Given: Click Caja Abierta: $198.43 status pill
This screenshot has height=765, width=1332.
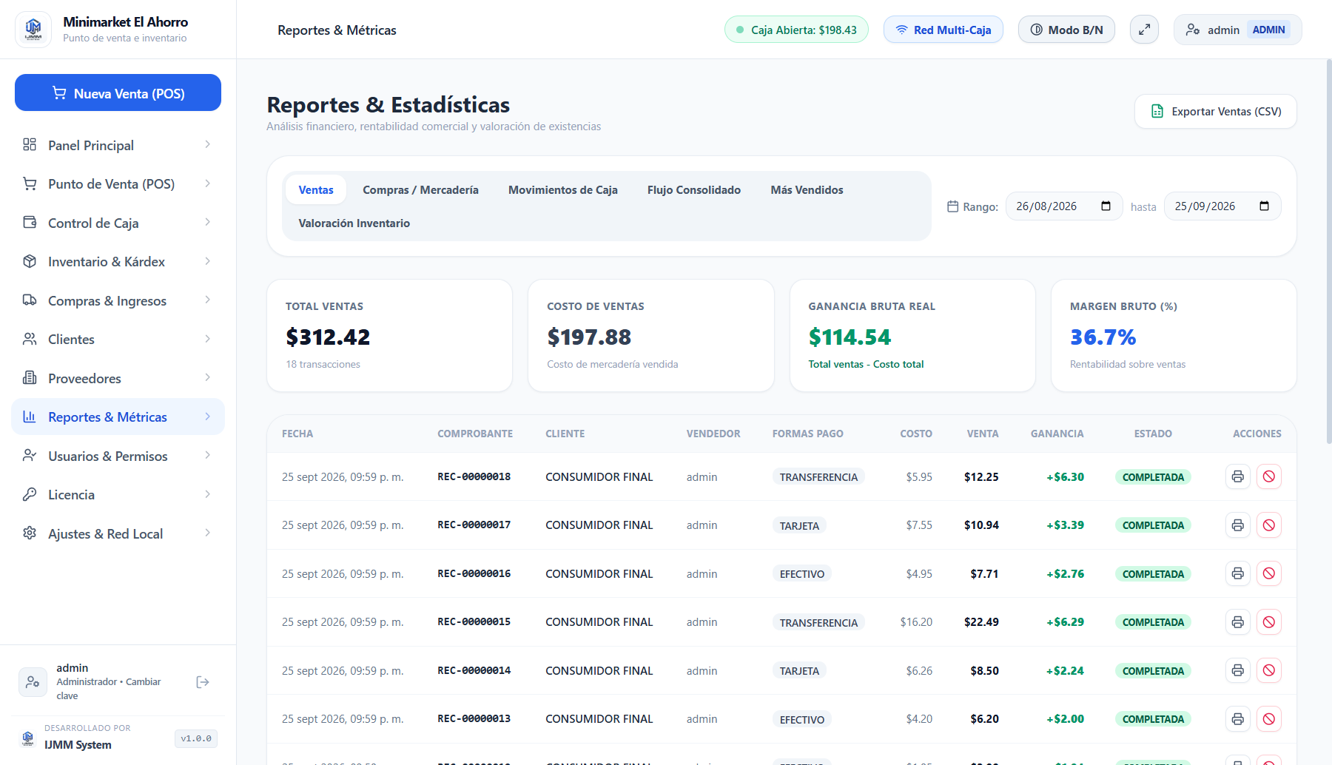Looking at the screenshot, I should click(x=796, y=30).
